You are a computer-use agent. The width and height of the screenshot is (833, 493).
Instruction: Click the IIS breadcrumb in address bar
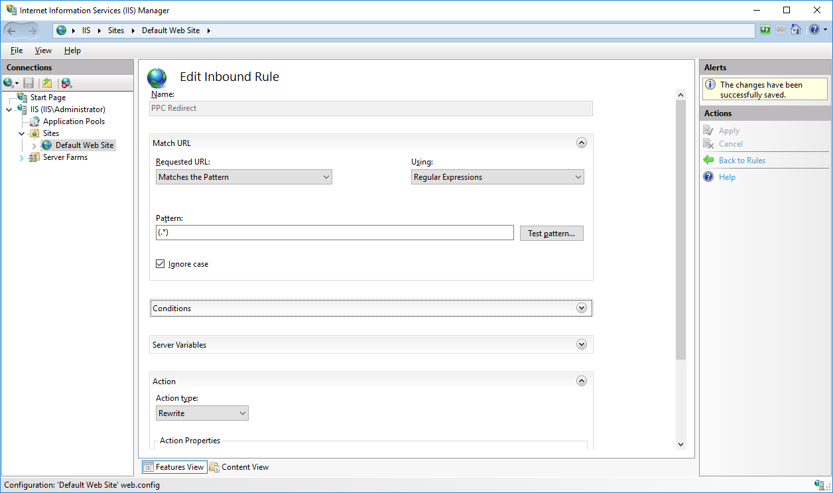pyautogui.click(x=86, y=31)
